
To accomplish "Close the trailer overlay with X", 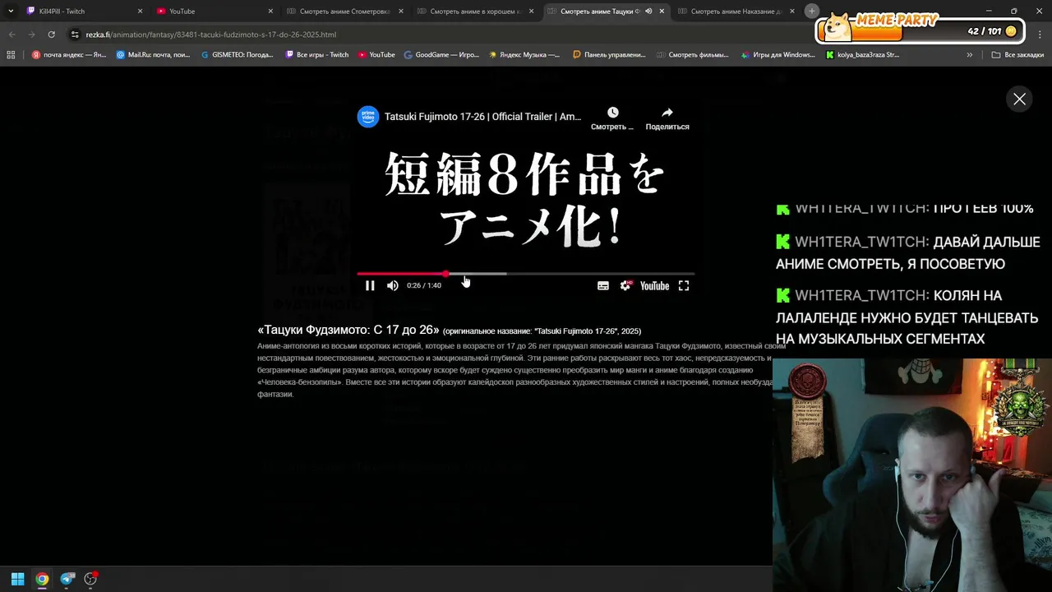I will [x=1019, y=99].
